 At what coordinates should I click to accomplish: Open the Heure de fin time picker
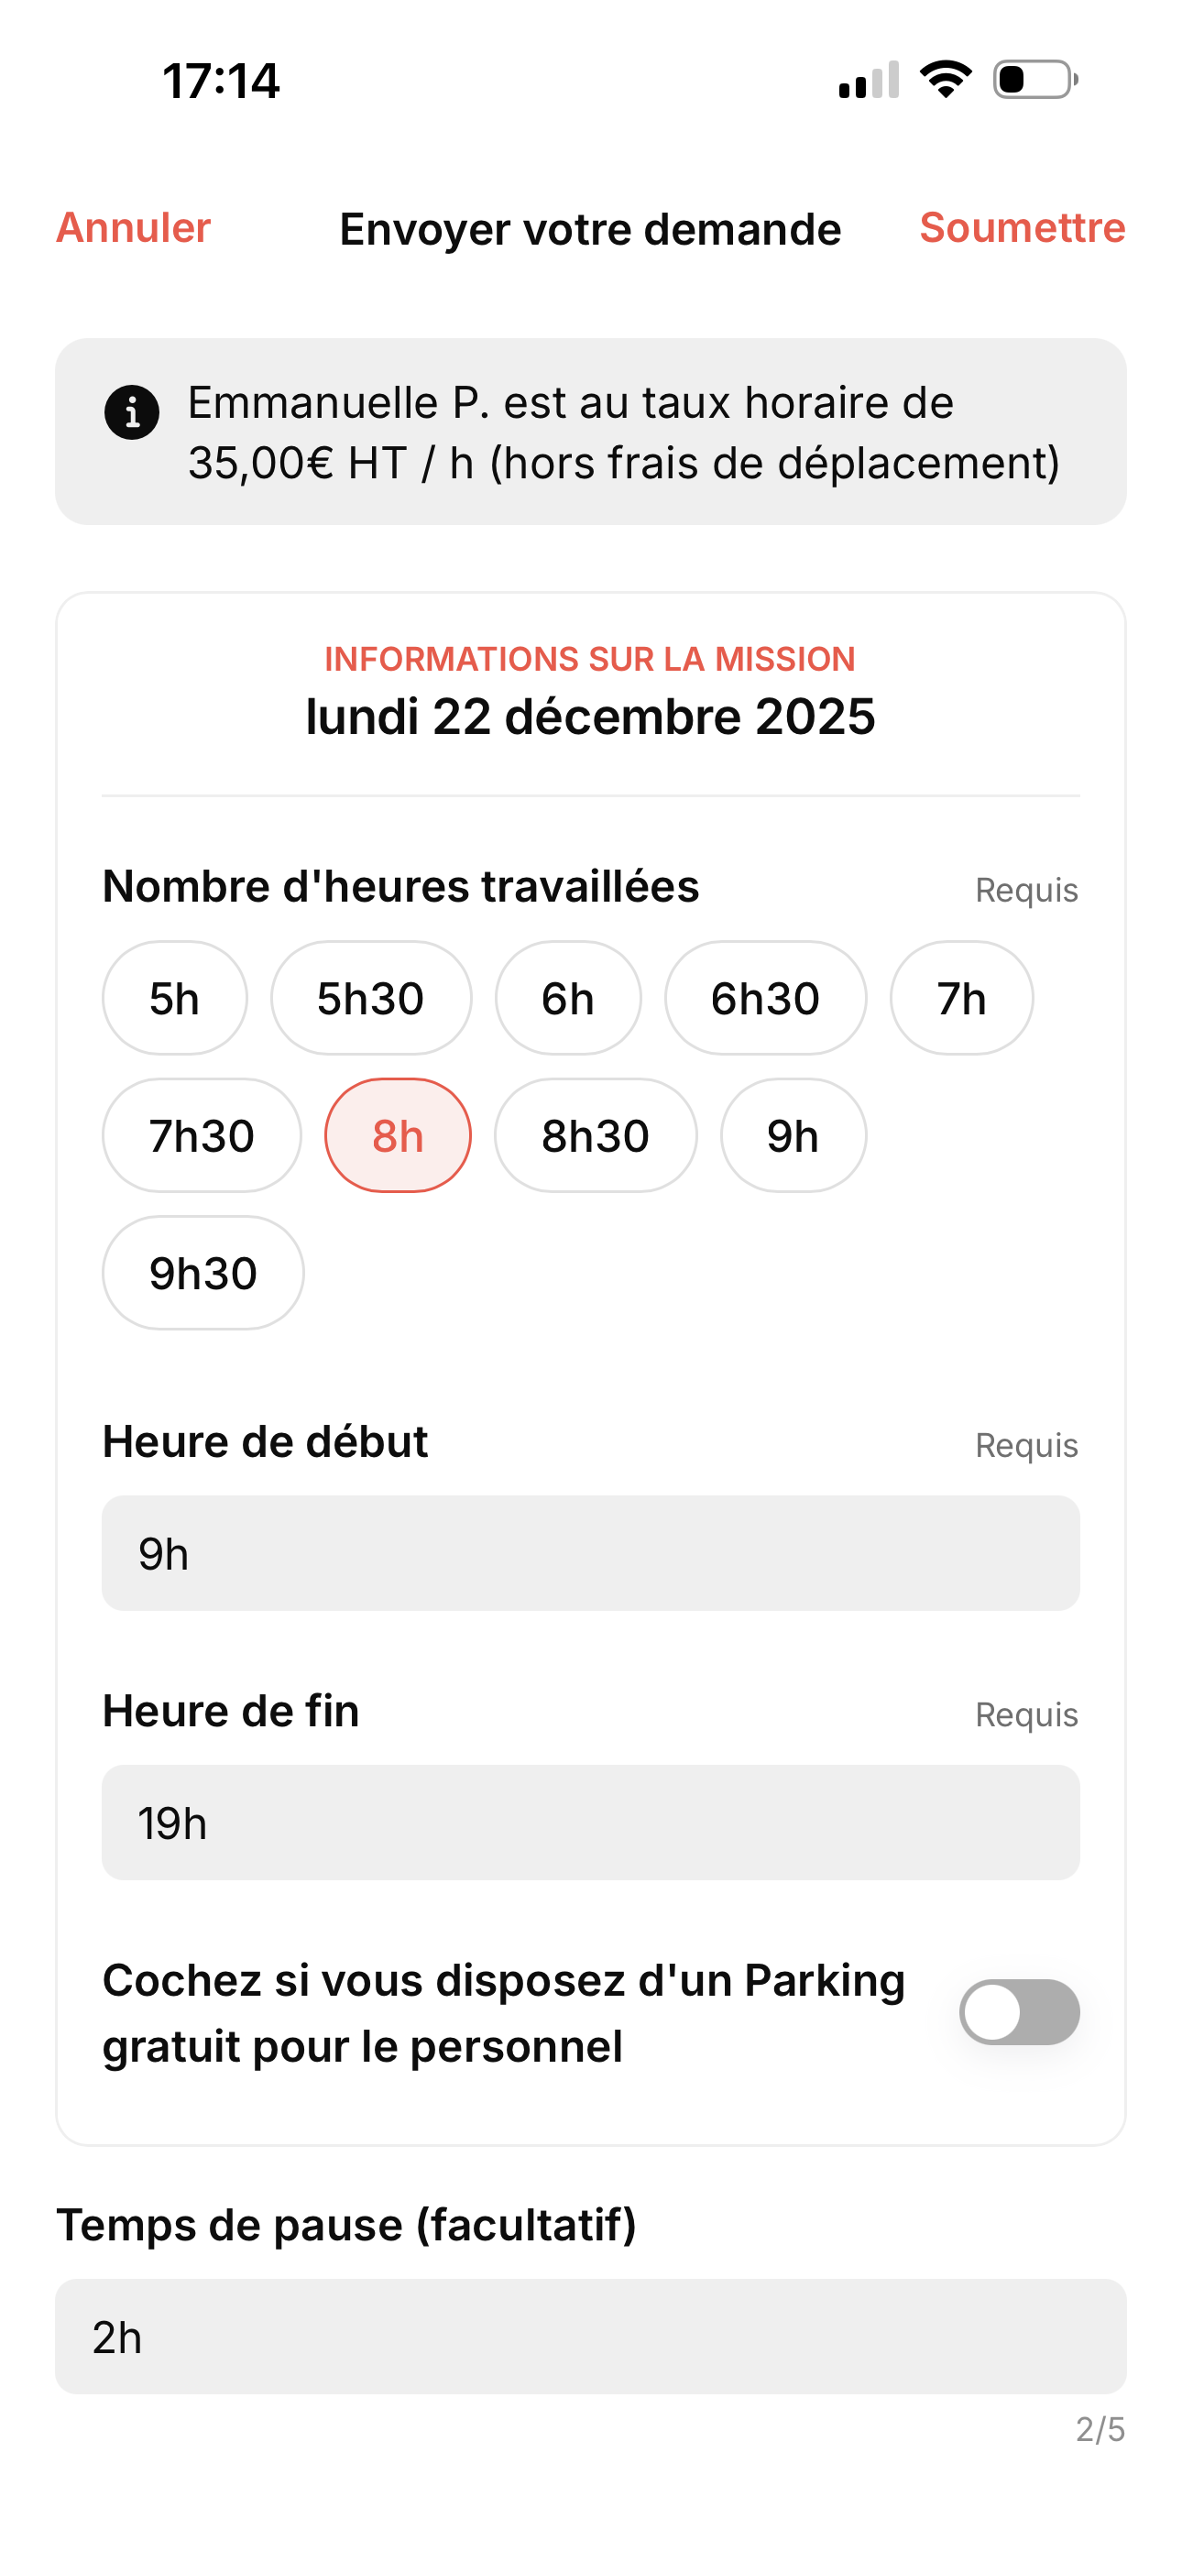pyautogui.click(x=590, y=1822)
